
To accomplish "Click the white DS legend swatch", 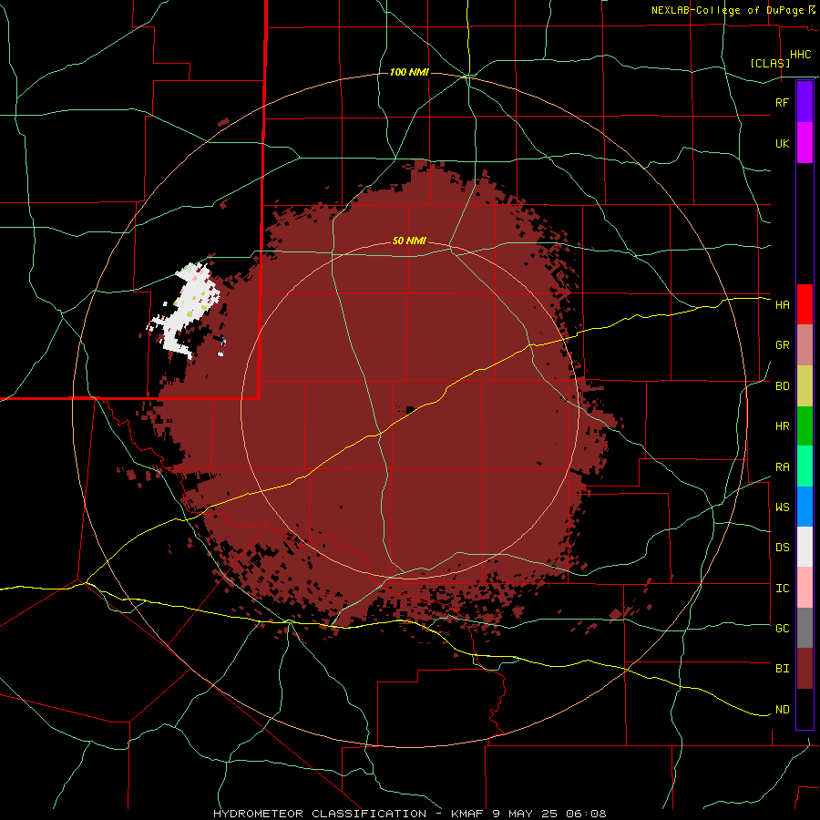I will coord(805,547).
